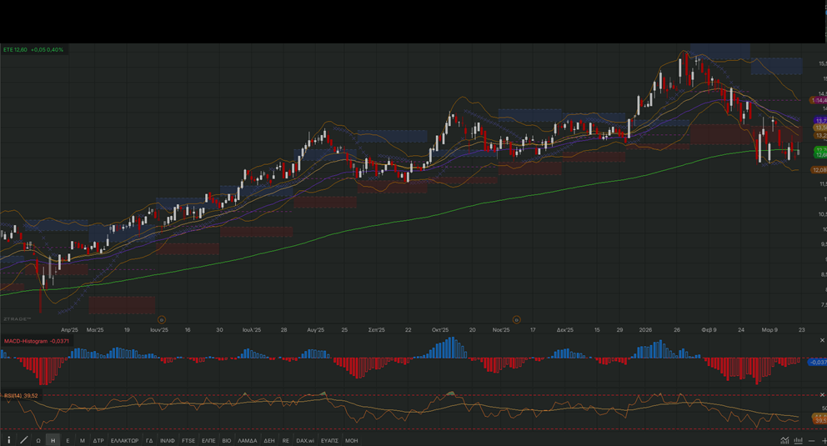The image size is (827, 446).
Task: Select the Μ monthly timeframe button
Action: (83, 440)
